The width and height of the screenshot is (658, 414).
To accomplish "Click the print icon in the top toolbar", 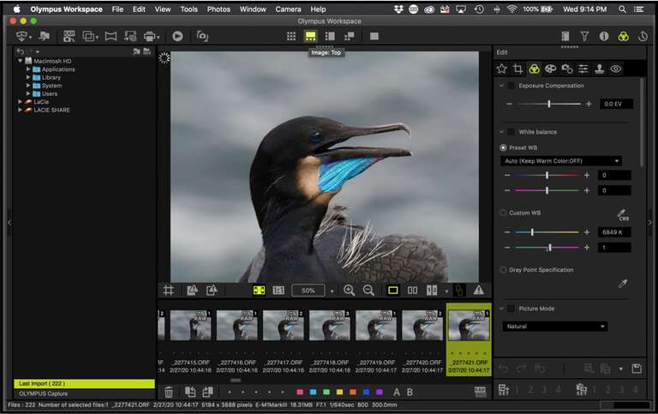I will 151,36.
